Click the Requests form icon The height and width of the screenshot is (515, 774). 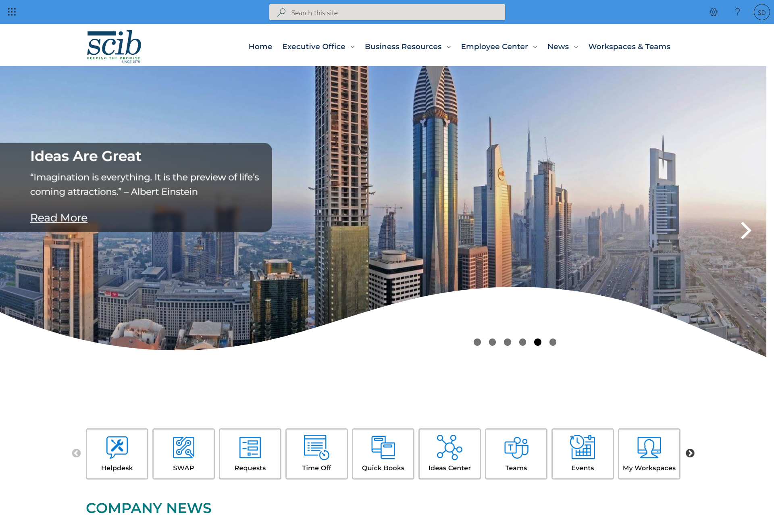click(250, 447)
